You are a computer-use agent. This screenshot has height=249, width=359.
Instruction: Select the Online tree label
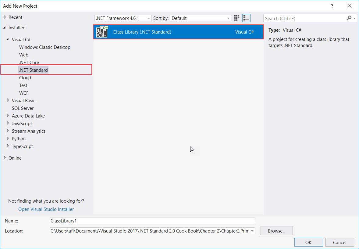tap(15, 158)
